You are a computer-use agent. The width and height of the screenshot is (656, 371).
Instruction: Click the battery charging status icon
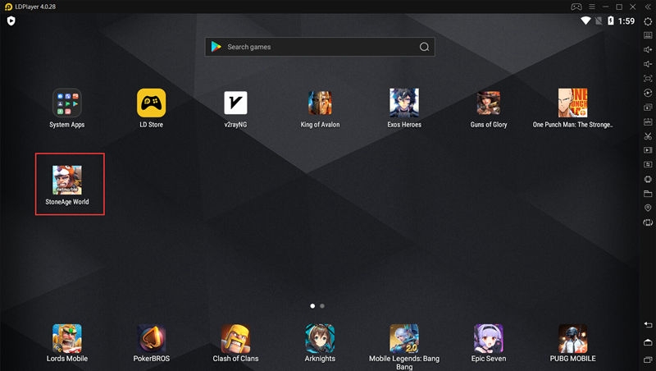(610, 21)
